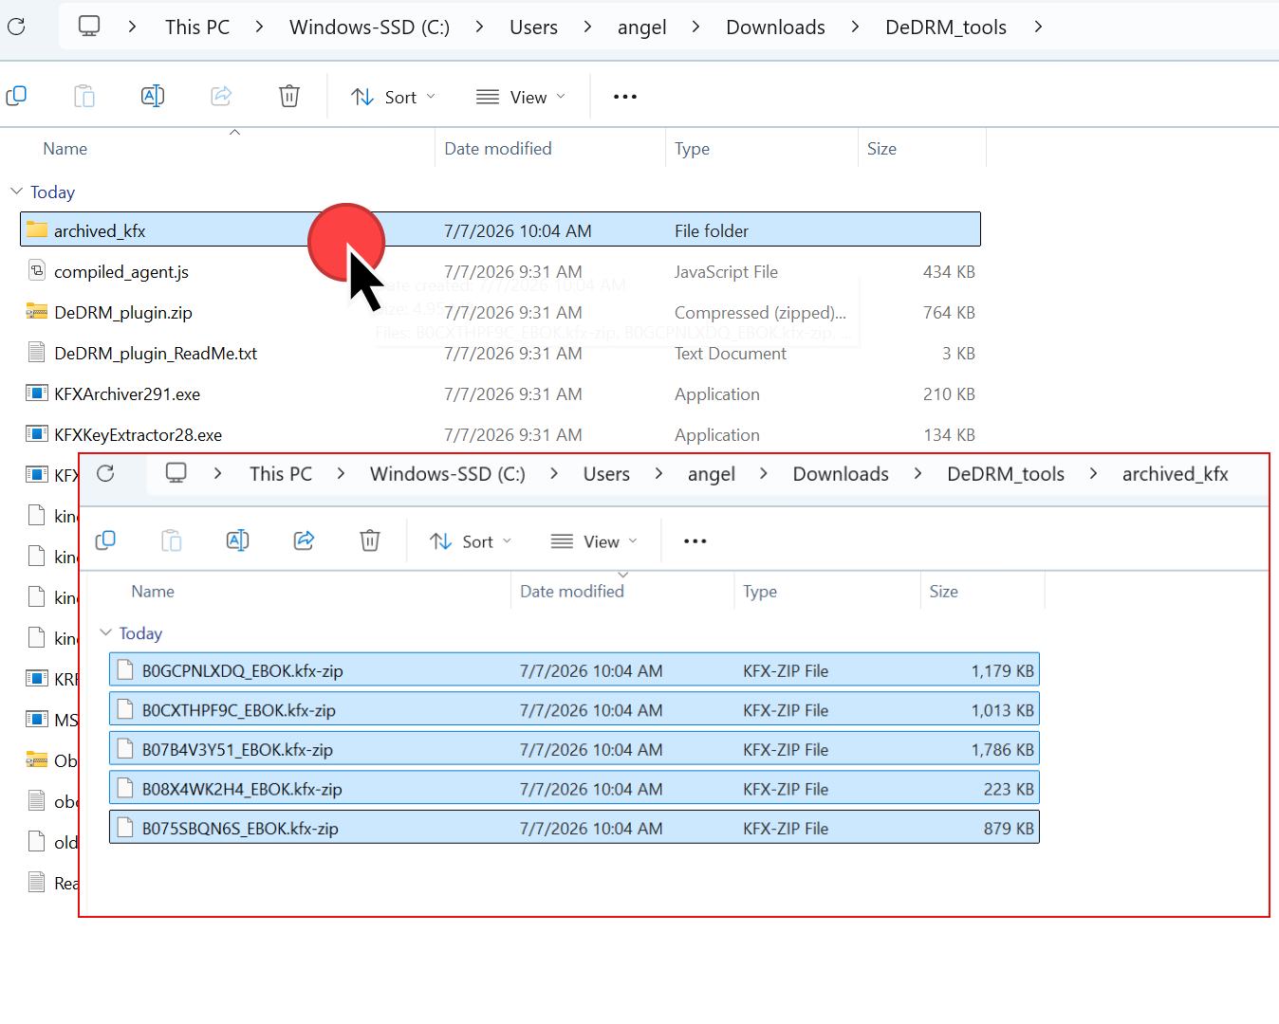Go to DeDRM_tools in archived_kfx address bar
This screenshot has height=1024, width=1279.
click(1006, 473)
